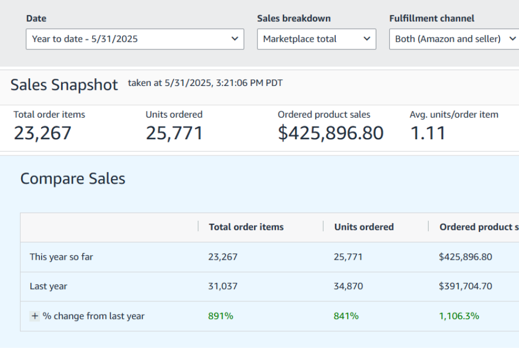Click the Sales Snapshot heading

(x=64, y=85)
